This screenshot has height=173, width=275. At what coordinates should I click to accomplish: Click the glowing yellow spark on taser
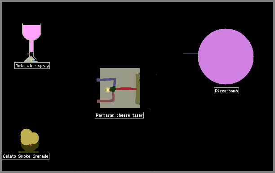107,90
